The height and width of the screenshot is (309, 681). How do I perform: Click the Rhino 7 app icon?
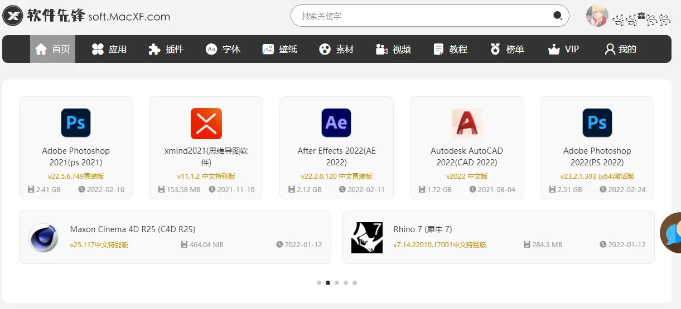pyautogui.click(x=366, y=238)
